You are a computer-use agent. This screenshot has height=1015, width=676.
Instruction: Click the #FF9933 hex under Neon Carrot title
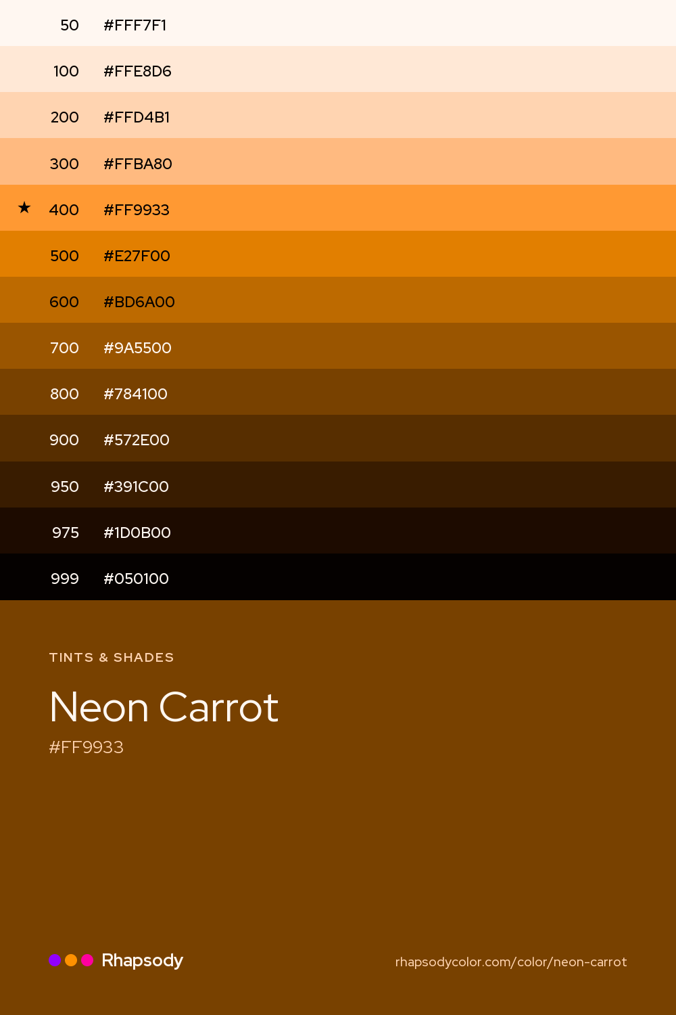[x=87, y=747]
